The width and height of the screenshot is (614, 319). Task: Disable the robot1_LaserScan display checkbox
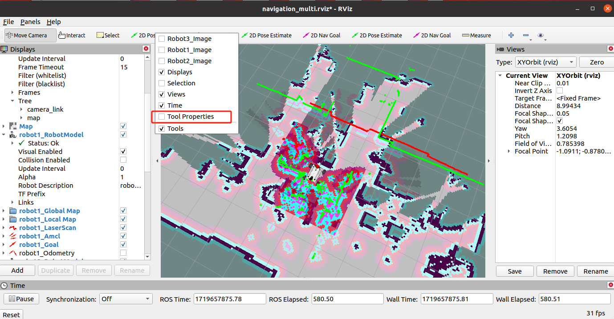point(123,228)
